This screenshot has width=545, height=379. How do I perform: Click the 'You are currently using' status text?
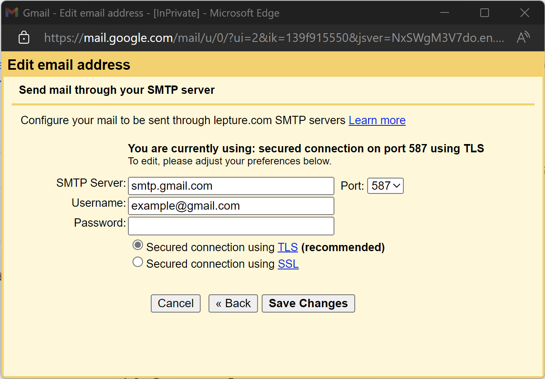[306, 149]
